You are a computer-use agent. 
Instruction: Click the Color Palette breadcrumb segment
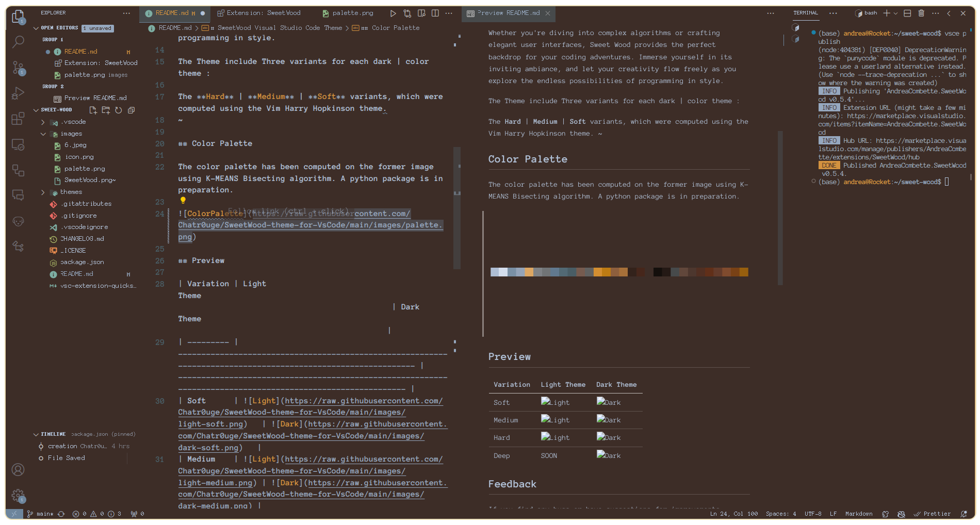pos(390,28)
